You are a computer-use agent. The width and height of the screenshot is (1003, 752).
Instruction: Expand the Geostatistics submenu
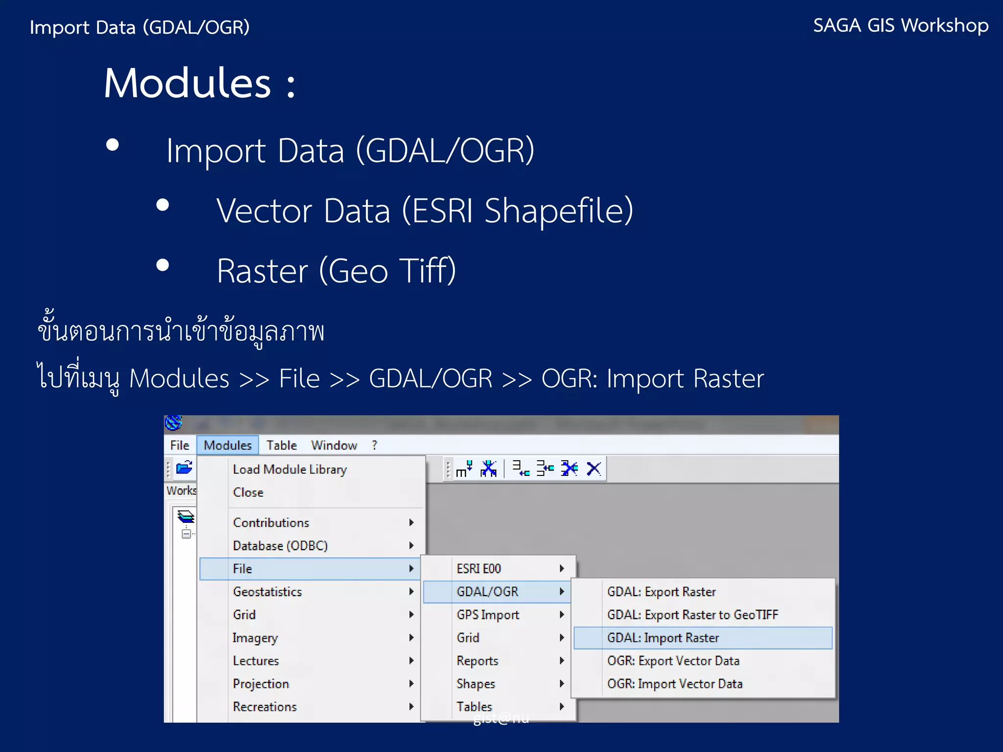click(x=310, y=591)
